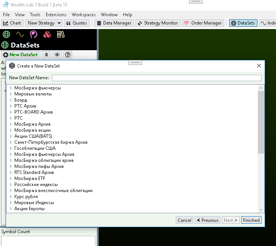Screen dimensions: 276x246
Task: Click the Wealth-Lab app title icon
Action: [x=6, y=5]
